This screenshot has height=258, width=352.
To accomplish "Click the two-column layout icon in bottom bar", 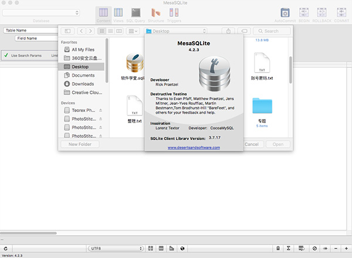I will [151, 249].
